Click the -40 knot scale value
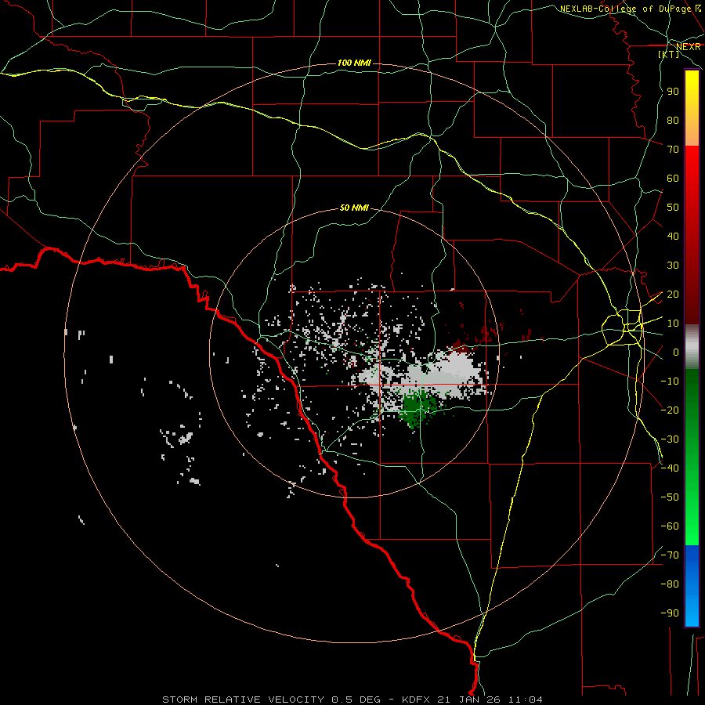This screenshot has width=705, height=705. click(670, 468)
